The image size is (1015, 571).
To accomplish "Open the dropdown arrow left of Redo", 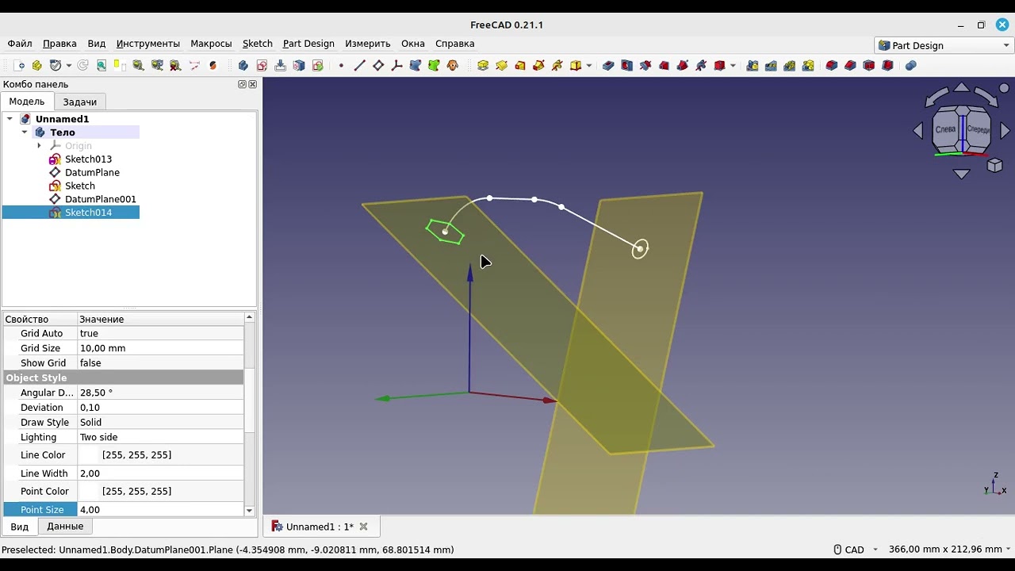I will click(x=69, y=66).
